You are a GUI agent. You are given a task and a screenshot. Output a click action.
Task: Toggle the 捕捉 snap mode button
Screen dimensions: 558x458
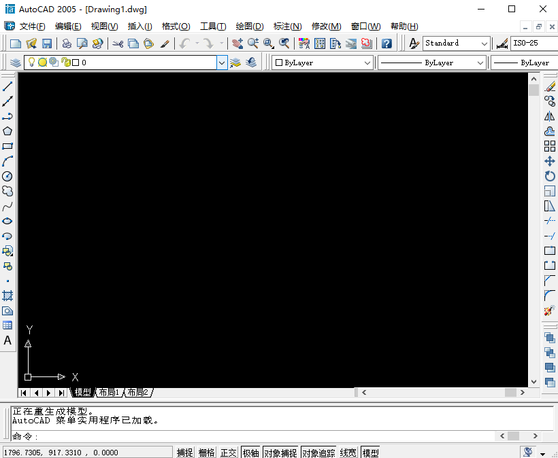pos(185,453)
